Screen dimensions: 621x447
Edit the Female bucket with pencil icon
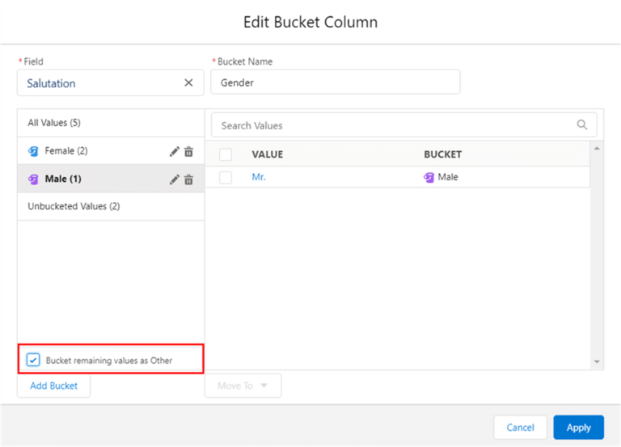pos(175,152)
